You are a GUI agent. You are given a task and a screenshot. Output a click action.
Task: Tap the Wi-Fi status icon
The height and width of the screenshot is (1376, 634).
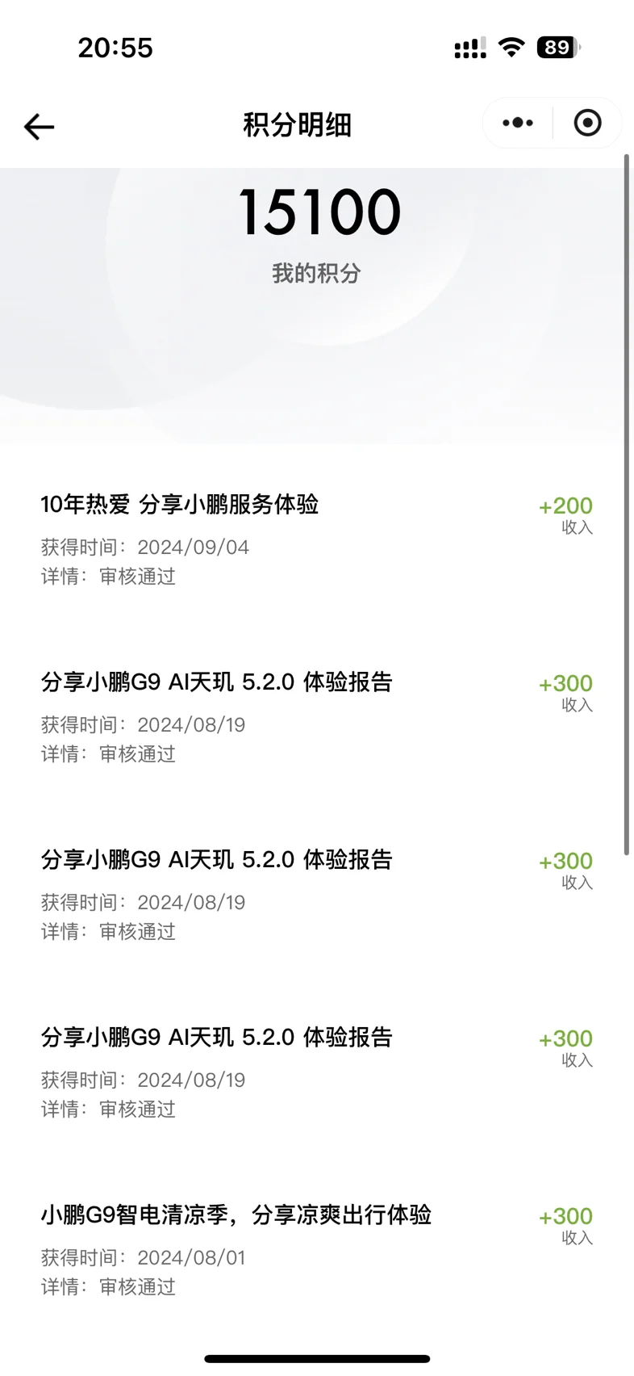pos(511,47)
